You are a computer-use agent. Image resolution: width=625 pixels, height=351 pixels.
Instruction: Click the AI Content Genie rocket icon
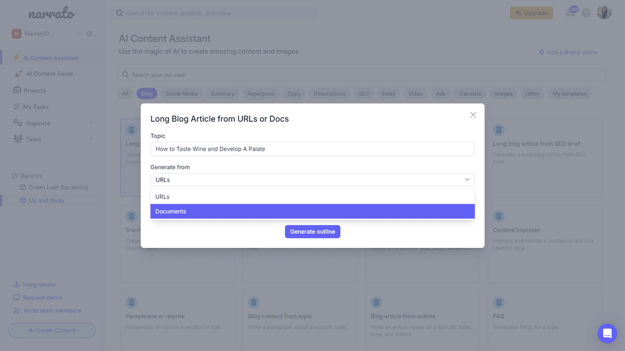coord(18,74)
